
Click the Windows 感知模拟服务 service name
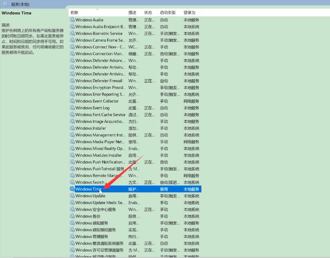tap(95, 230)
